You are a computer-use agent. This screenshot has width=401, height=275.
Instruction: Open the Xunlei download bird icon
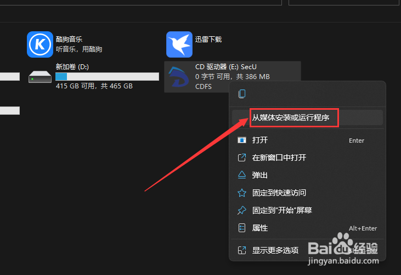tap(179, 44)
